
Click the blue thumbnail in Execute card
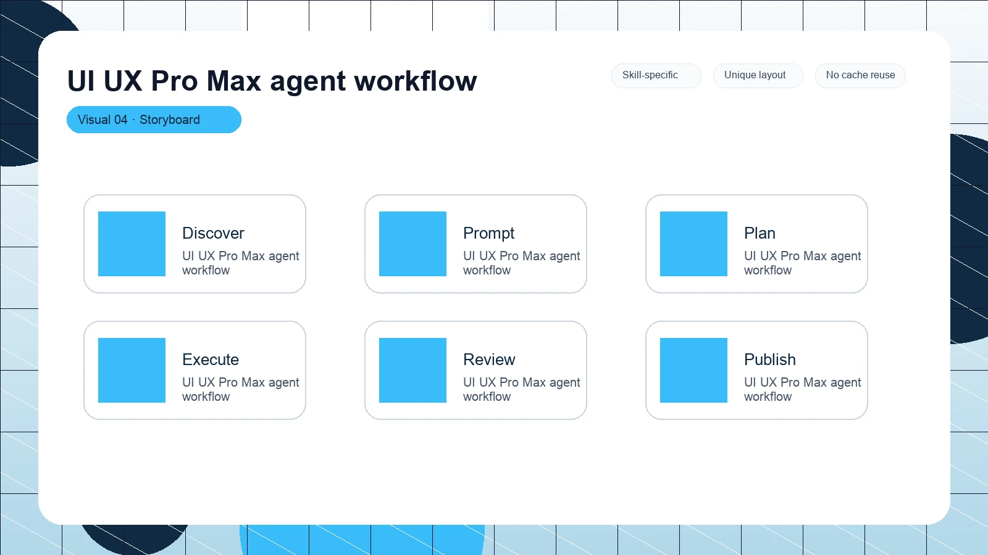(x=132, y=370)
